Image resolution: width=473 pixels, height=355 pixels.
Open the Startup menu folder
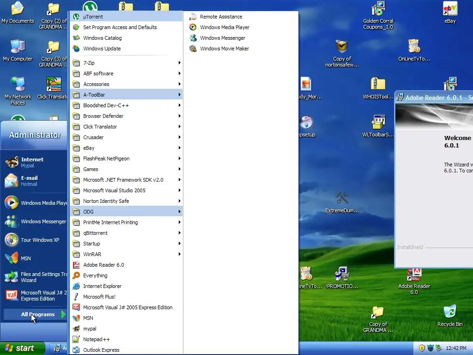click(x=126, y=243)
